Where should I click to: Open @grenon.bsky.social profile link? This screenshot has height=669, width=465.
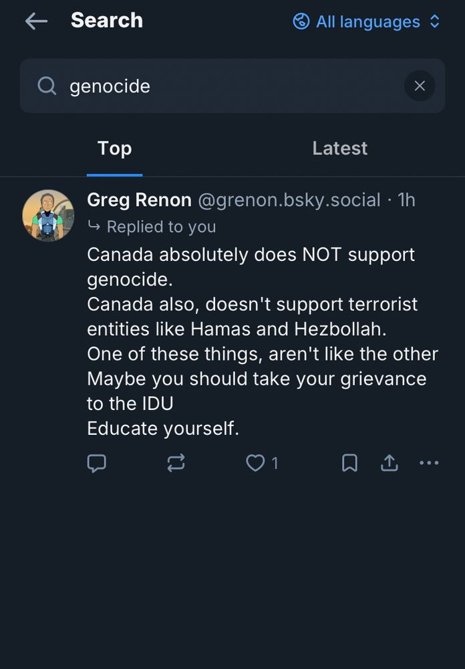coord(289,199)
